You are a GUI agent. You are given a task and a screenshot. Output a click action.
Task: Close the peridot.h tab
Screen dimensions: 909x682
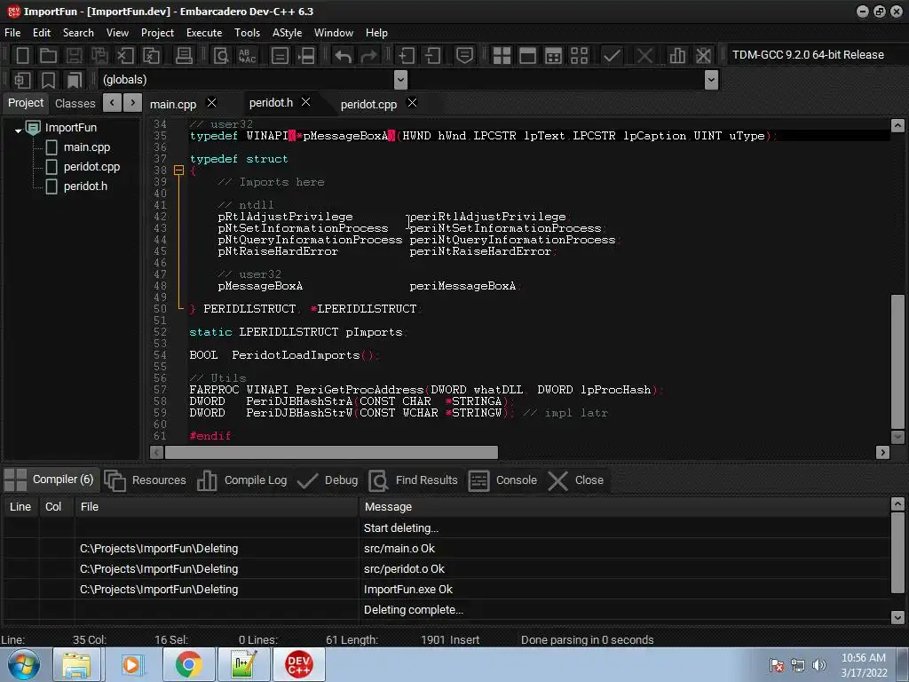pos(306,102)
